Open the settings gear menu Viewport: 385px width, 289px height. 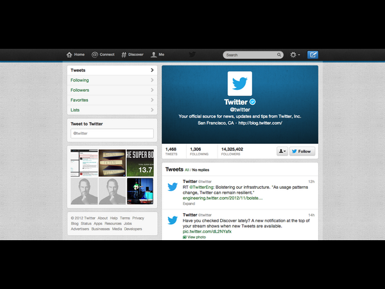[x=295, y=55]
